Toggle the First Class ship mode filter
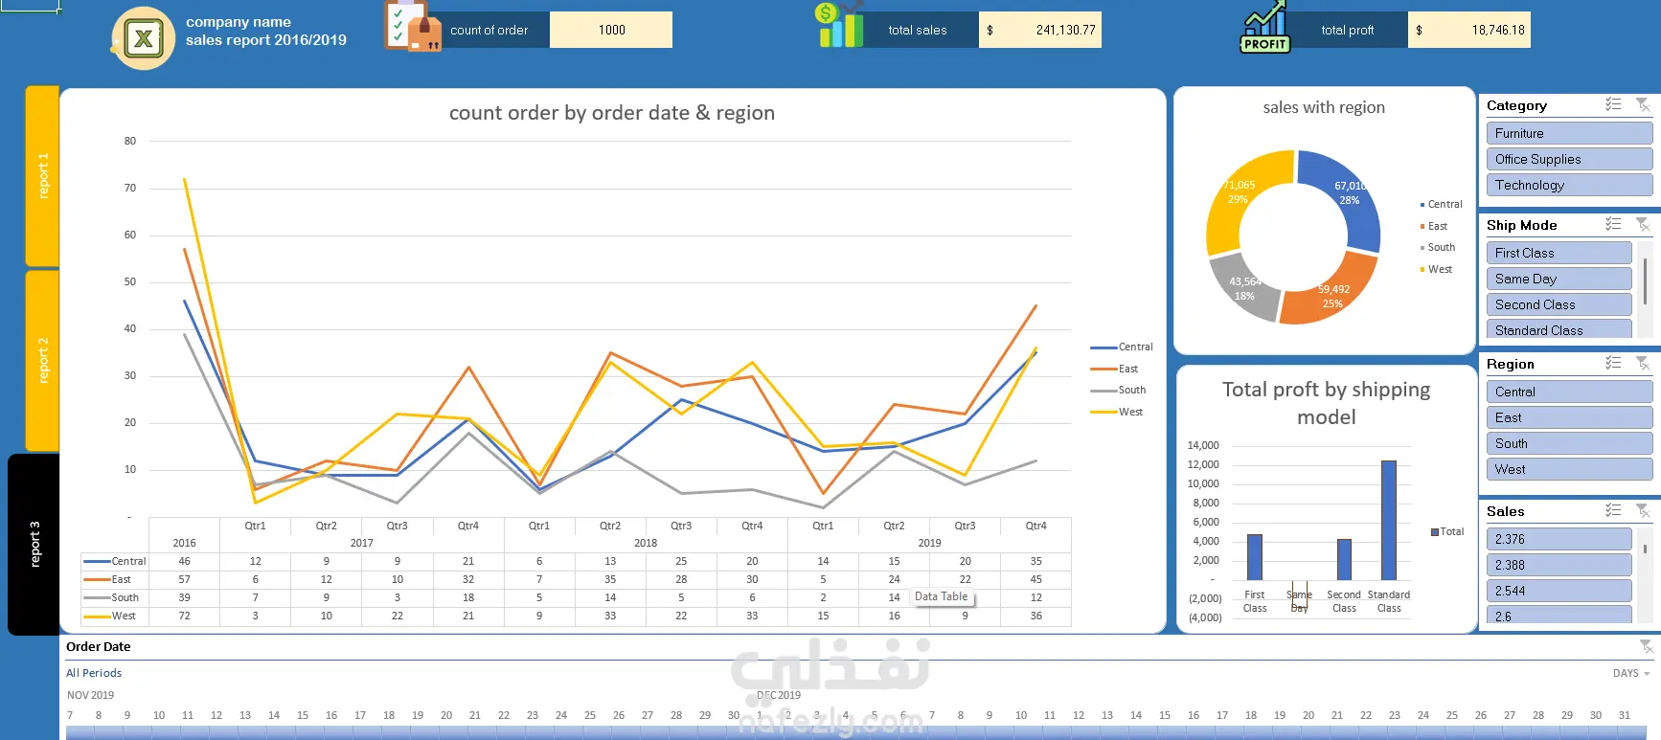This screenshot has width=1661, height=740. coord(1559,253)
